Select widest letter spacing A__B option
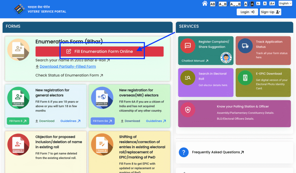This screenshot has height=173, width=296. [235, 4]
